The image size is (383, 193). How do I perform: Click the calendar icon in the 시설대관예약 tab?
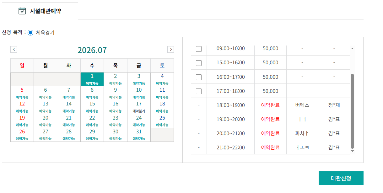click(22, 11)
